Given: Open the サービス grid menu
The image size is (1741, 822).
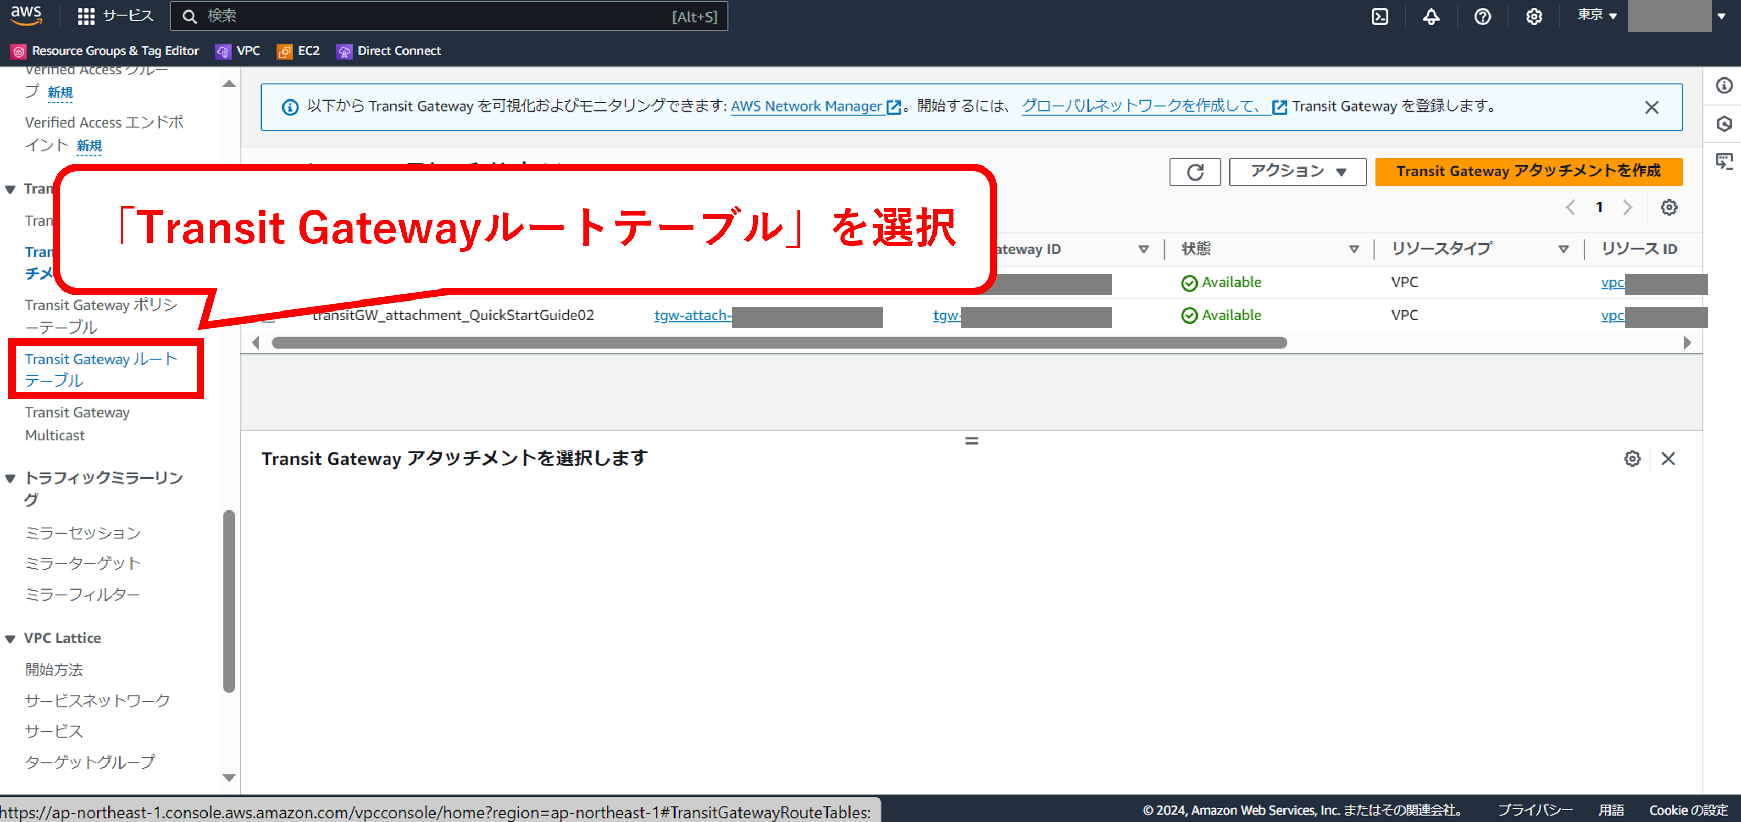Looking at the screenshot, I should tap(115, 16).
